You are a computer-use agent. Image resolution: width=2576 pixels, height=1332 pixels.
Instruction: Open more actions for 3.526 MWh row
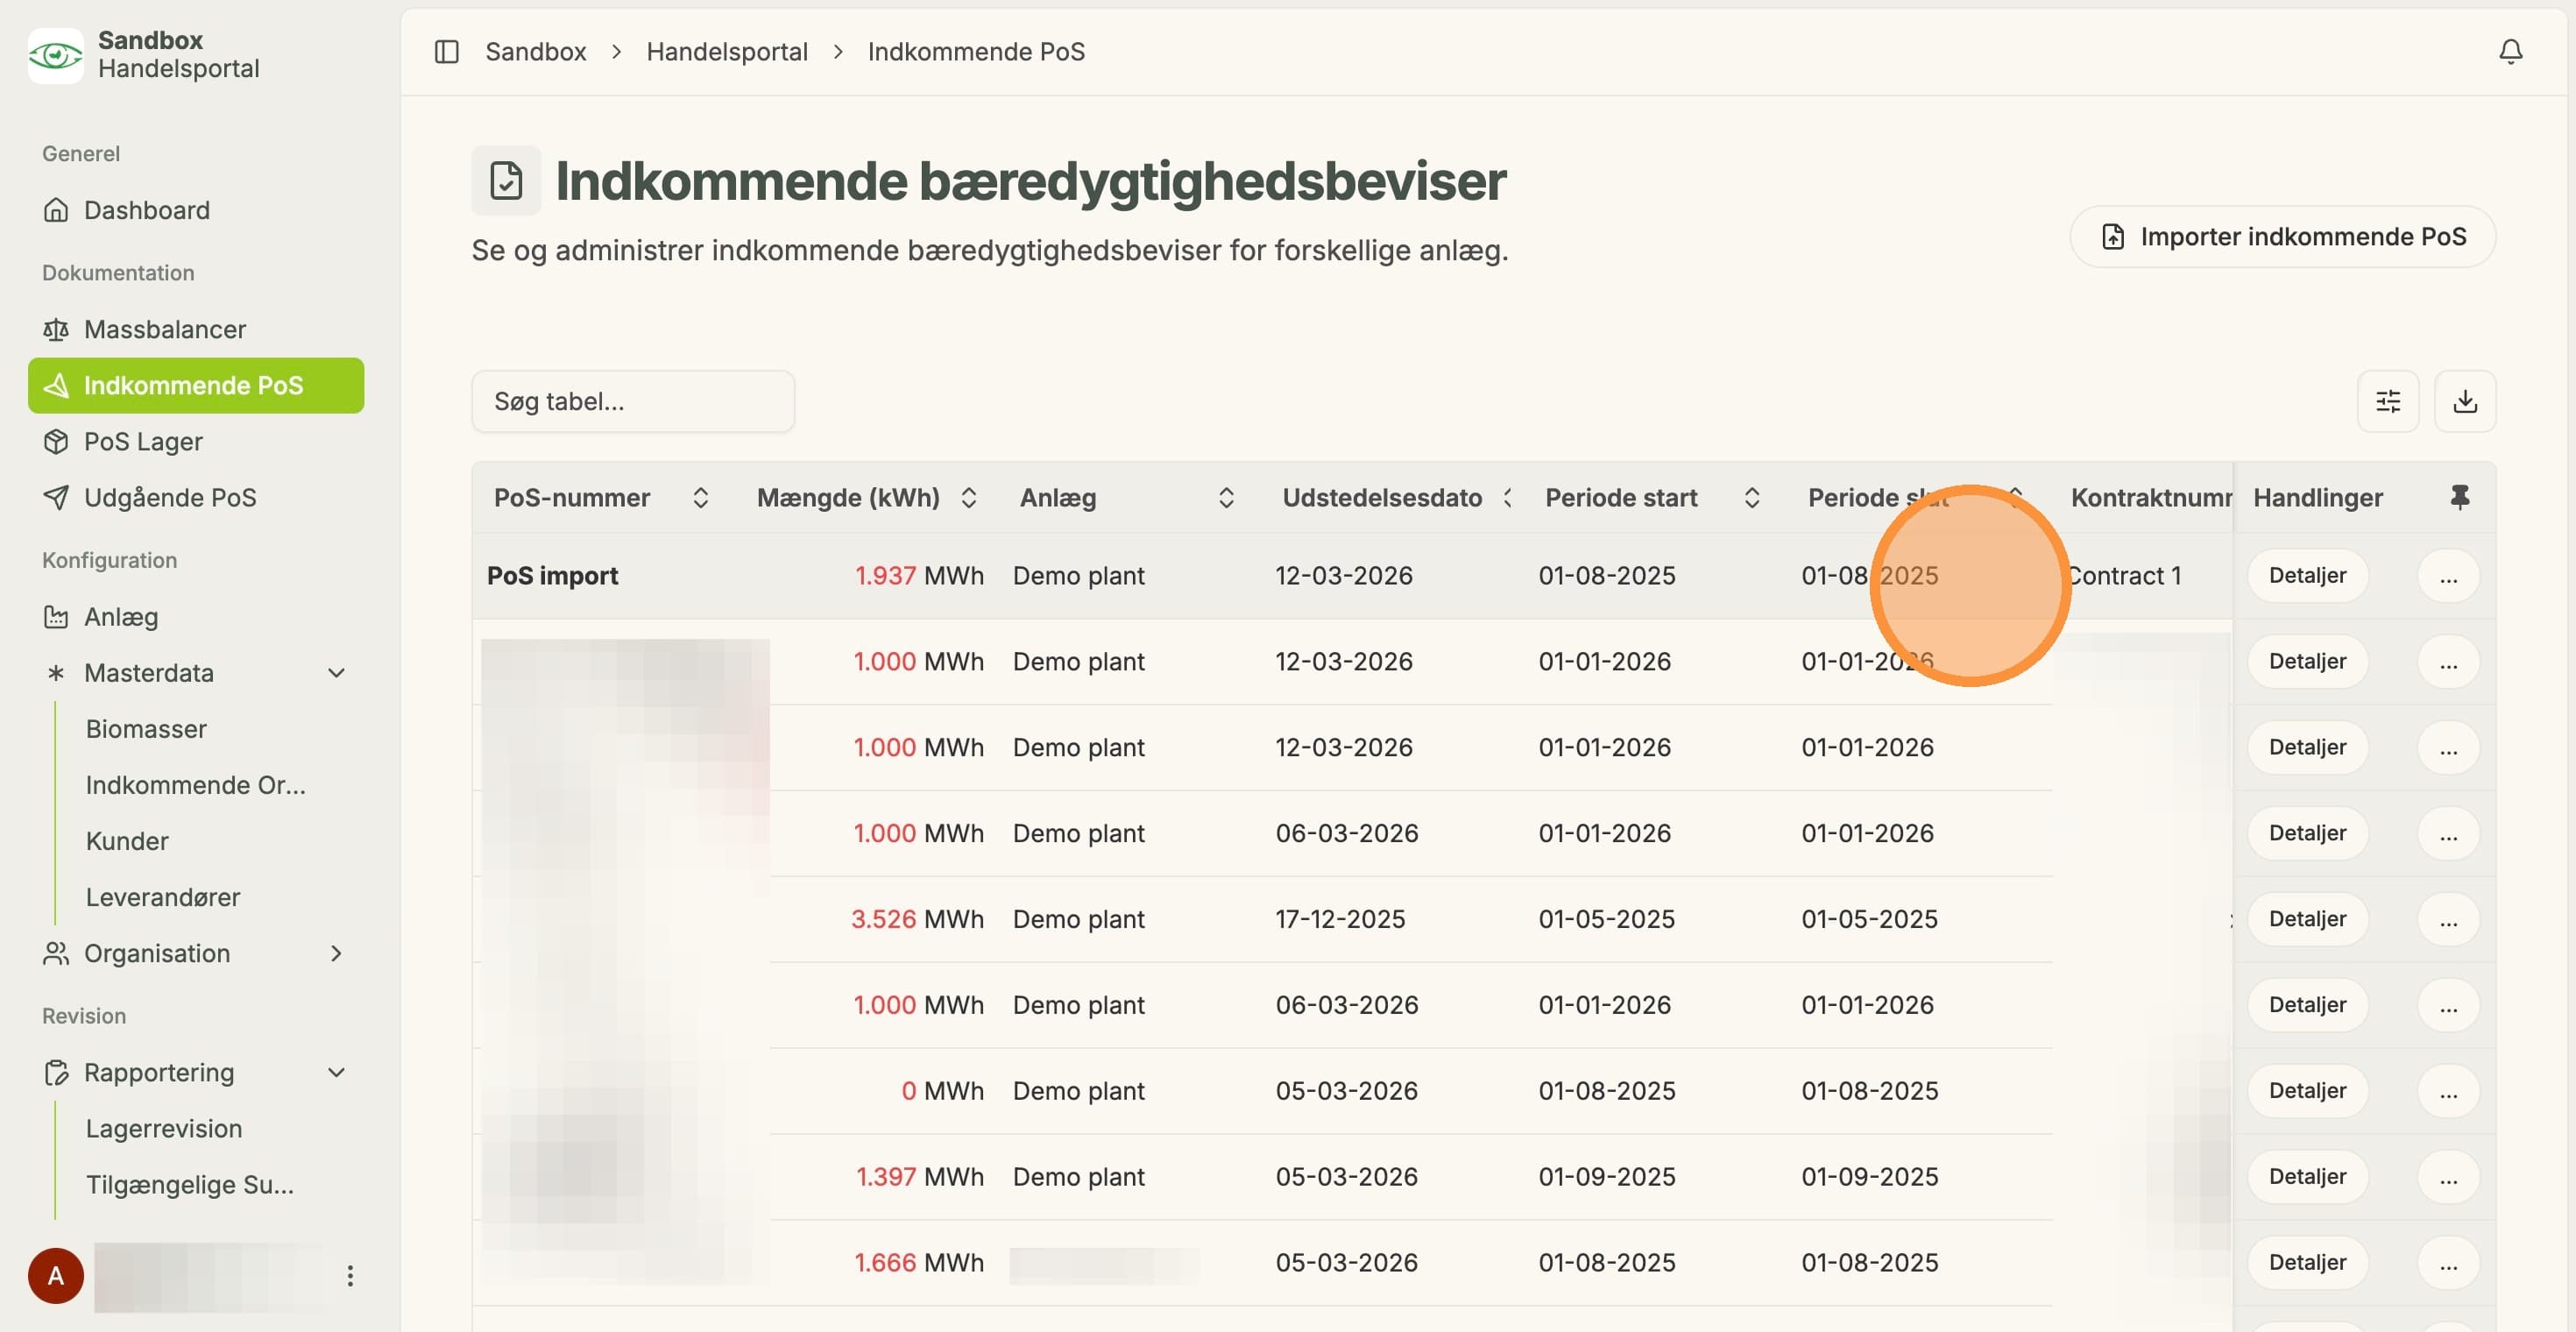[2447, 919]
